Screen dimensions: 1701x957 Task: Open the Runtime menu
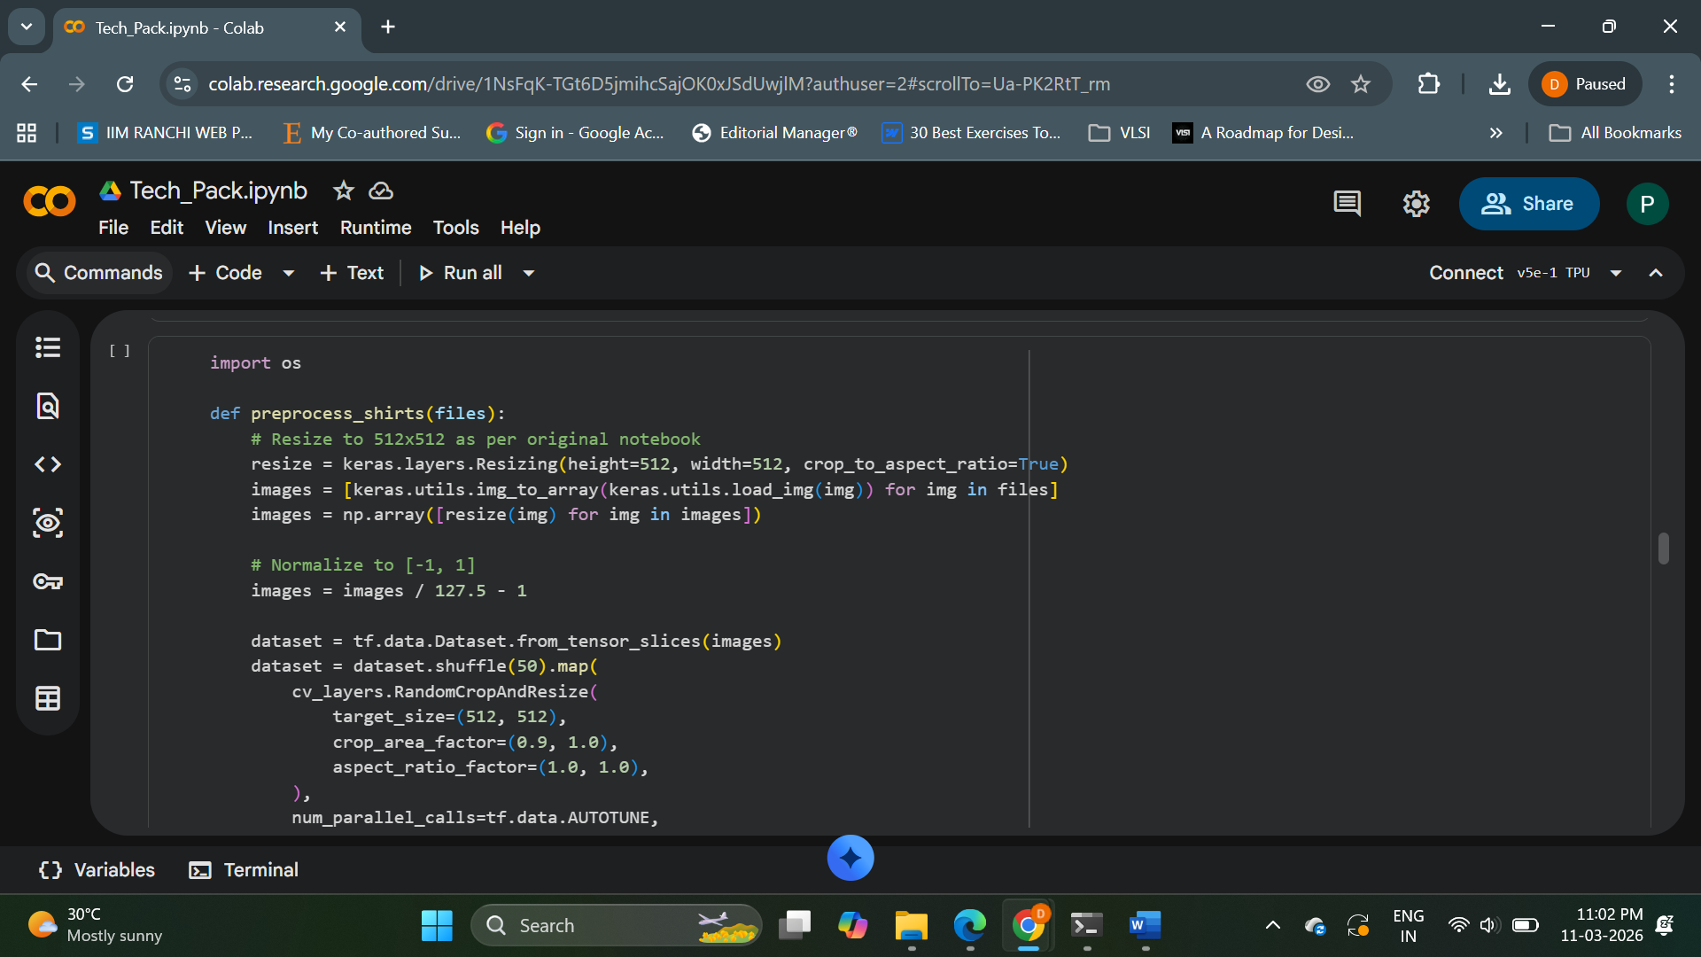(x=376, y=228)
